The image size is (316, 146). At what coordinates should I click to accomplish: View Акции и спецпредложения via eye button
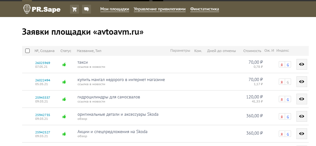click(302, 133)
